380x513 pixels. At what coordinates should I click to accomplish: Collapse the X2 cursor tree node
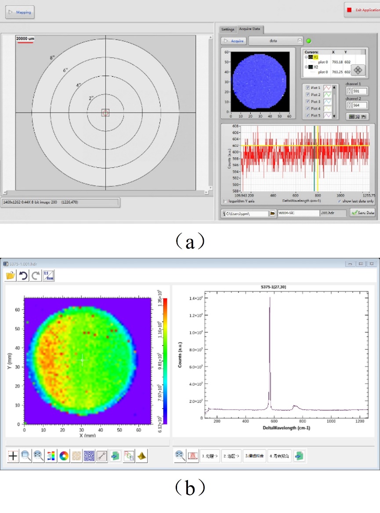(307, 67)
